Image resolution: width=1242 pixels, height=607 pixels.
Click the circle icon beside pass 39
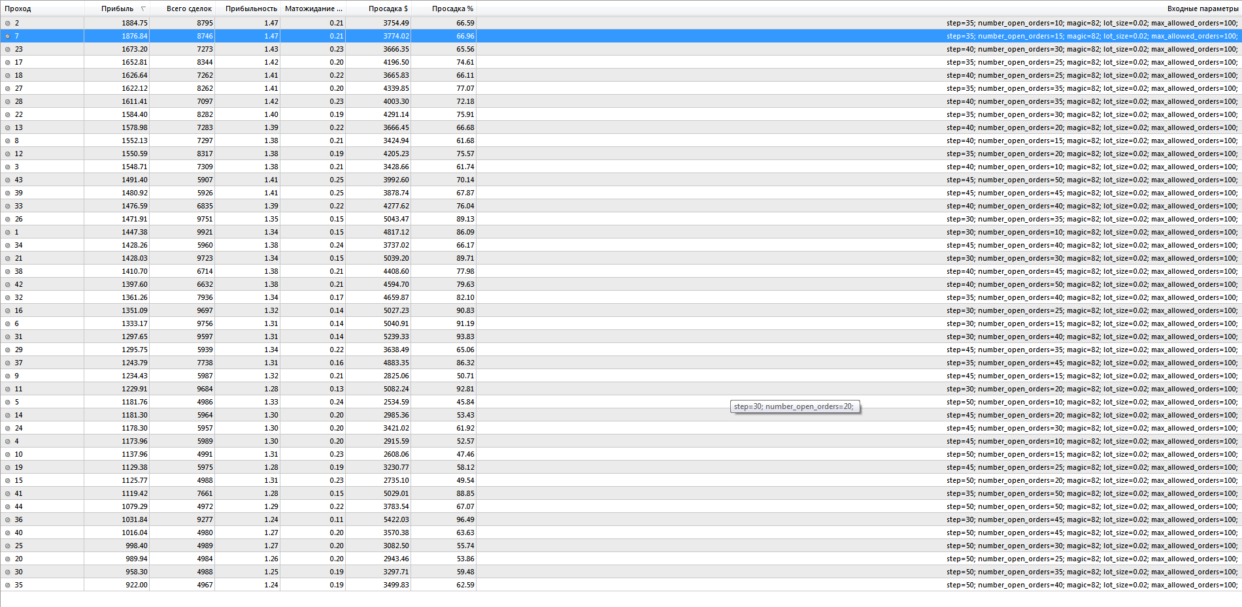click(8, 193)
